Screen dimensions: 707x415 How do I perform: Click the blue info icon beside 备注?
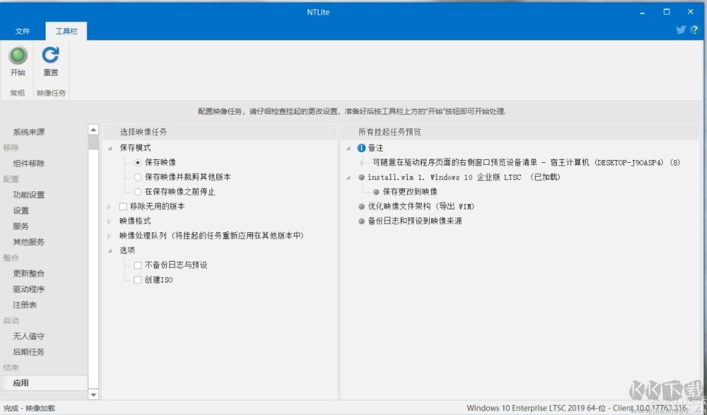361,148
